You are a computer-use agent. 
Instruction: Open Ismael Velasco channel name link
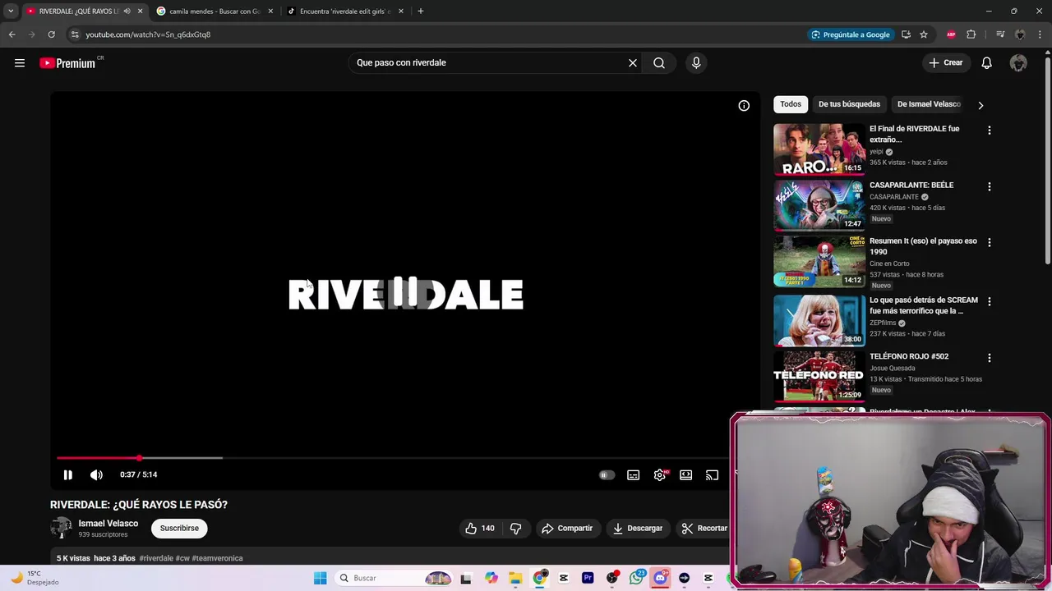pos(108,524)
